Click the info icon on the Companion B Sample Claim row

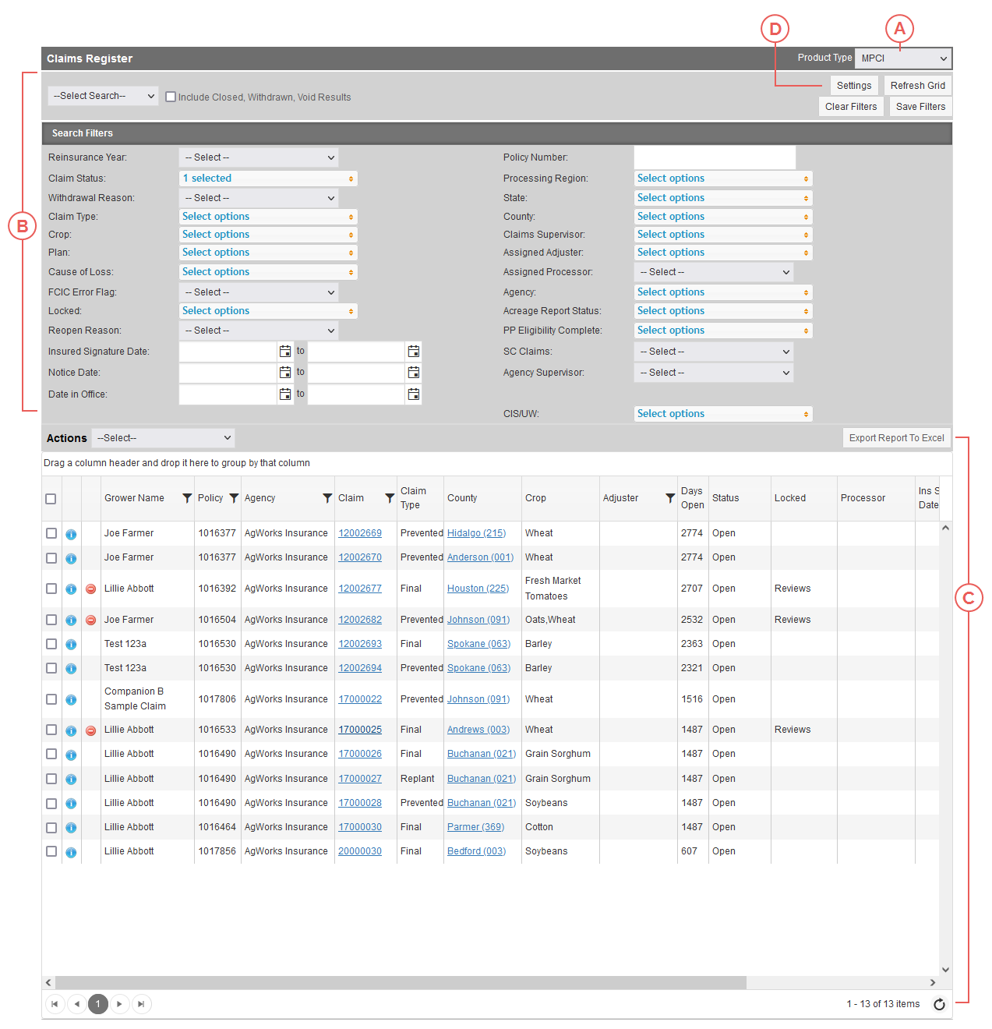tap(71, 699)
